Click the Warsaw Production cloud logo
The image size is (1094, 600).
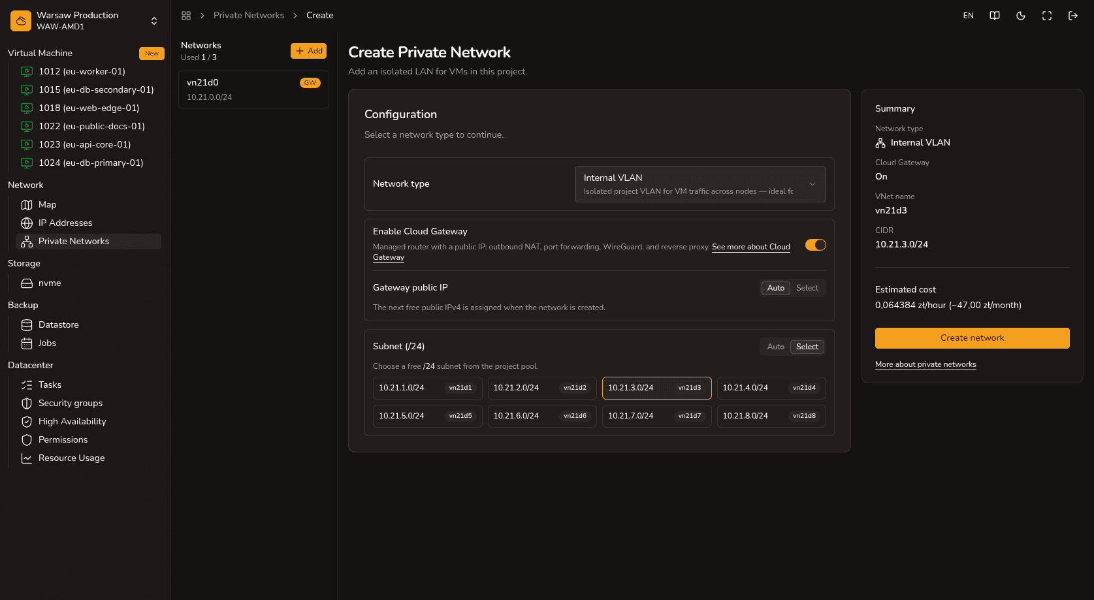coord(21,21)
